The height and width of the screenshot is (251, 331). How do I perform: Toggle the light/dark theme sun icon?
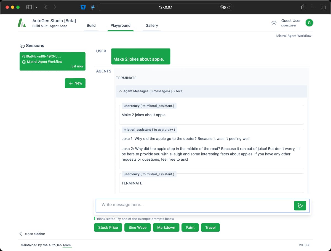tap(274, 23)
